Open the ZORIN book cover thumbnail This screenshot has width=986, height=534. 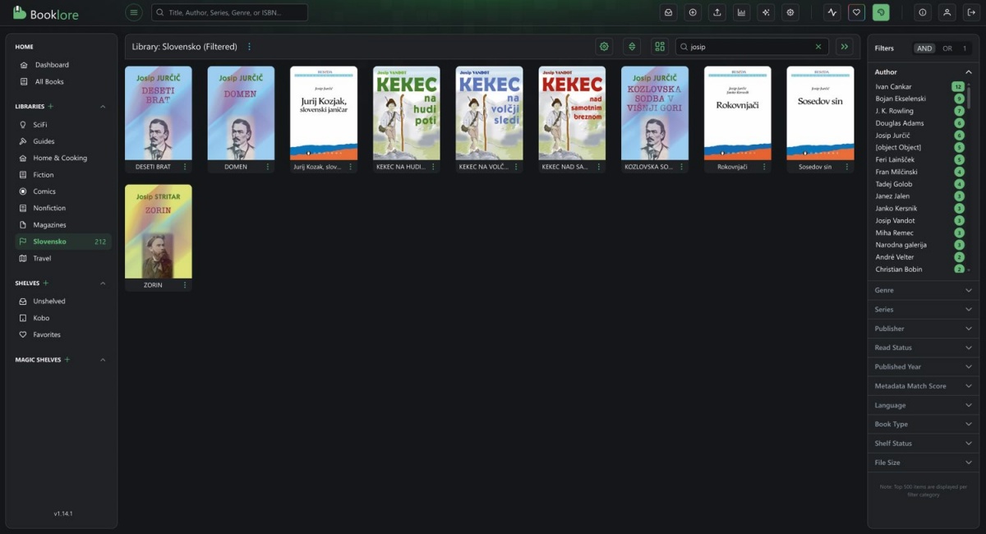click(x=158, y=232)
